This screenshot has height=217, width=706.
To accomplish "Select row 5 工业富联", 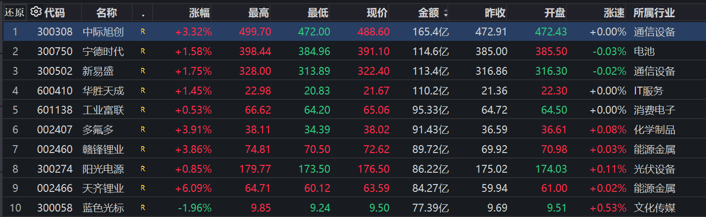I will pyautogui.click(x=103, y=110).
